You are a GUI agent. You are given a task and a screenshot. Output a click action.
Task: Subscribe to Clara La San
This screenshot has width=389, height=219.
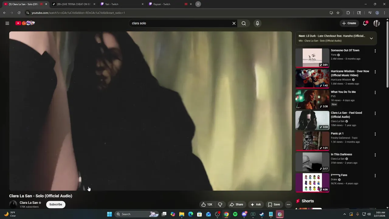tap(56, 204)
